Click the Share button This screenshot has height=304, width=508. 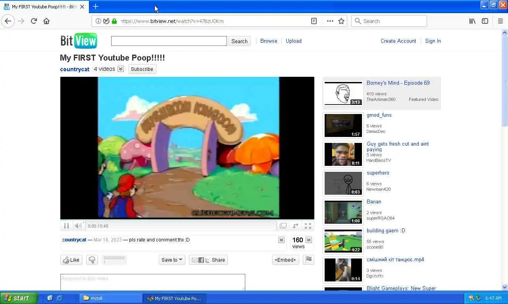click(218, 260)
